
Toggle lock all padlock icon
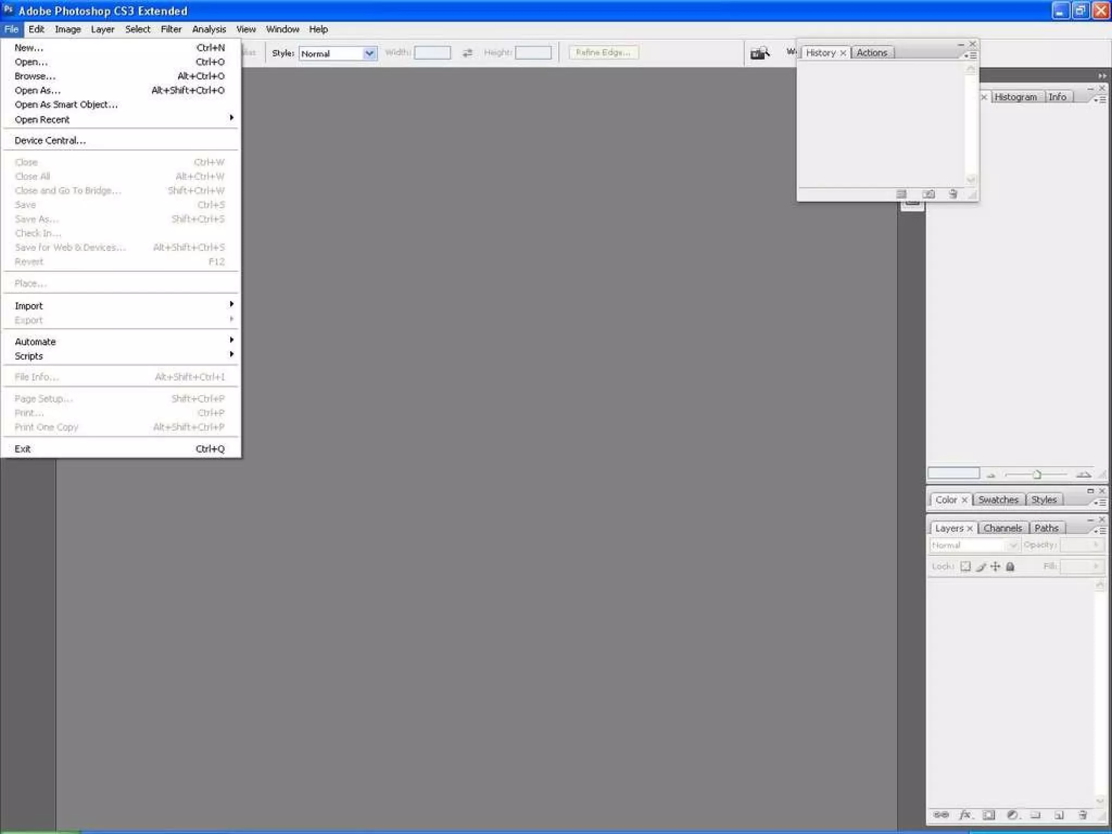1010,566
